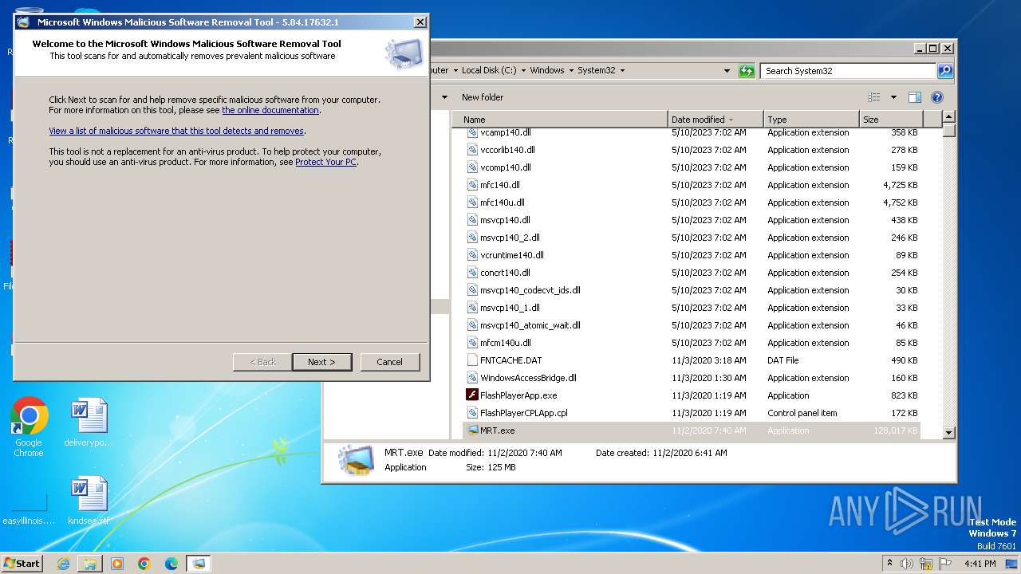Image resolution: width=1021 pixels, height=574 pixels.
Task: Click the refresh address bar icon
Action: (747, 71)
